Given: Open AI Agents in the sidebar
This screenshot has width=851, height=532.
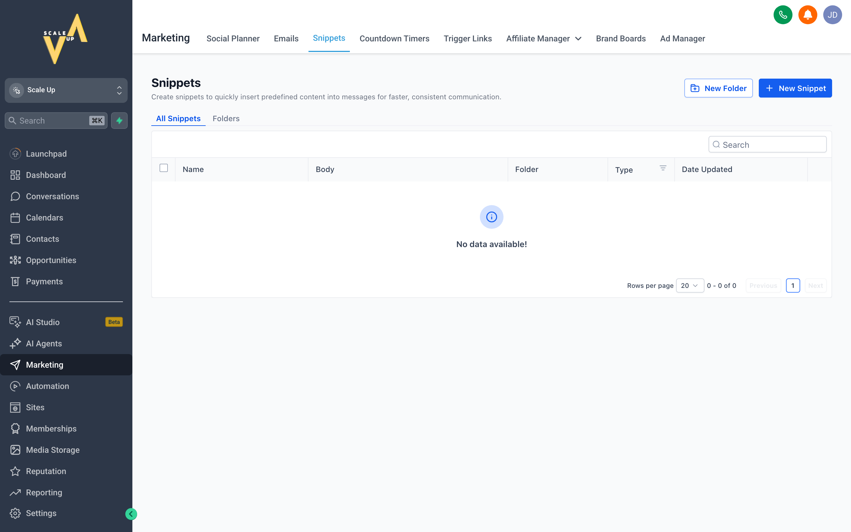Looking at the screenshot, I should [66, 343].
